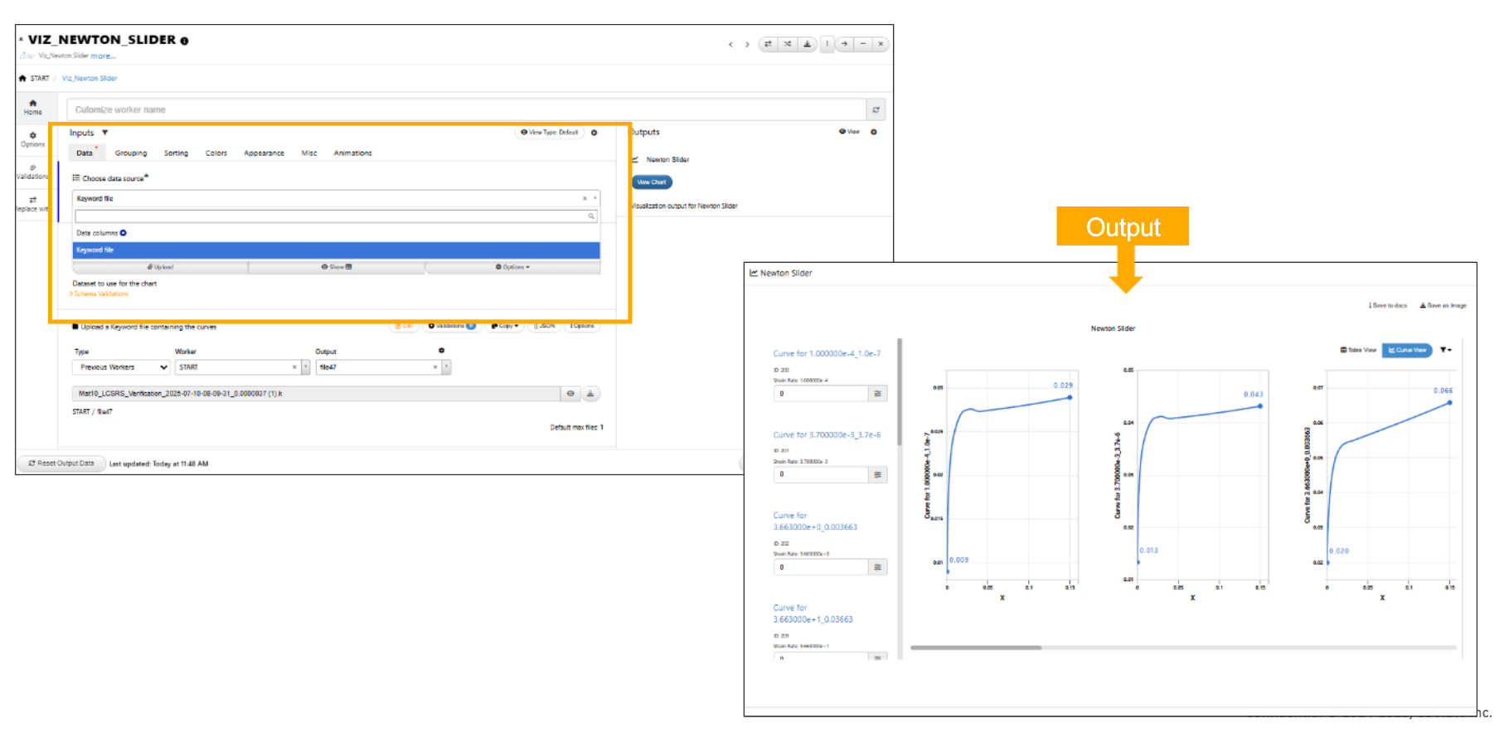This screenshot has height=733, width=1509.
Task: Click the right arrow toolbar icon
Action: (844, 44)
